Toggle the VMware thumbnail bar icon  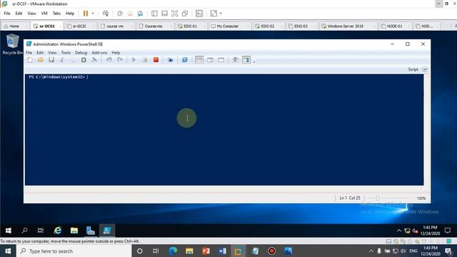pos(164,14)
